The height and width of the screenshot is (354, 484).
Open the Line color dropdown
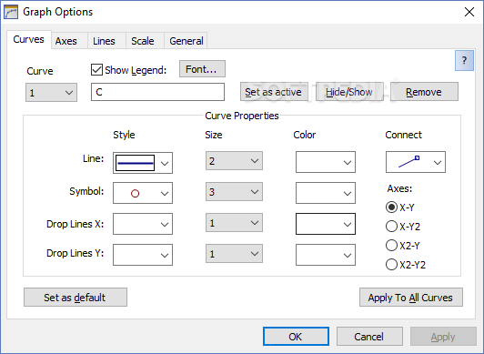326,162
